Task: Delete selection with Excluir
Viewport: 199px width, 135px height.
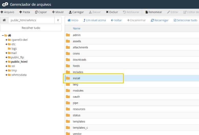Action: [x=112, y=12]
